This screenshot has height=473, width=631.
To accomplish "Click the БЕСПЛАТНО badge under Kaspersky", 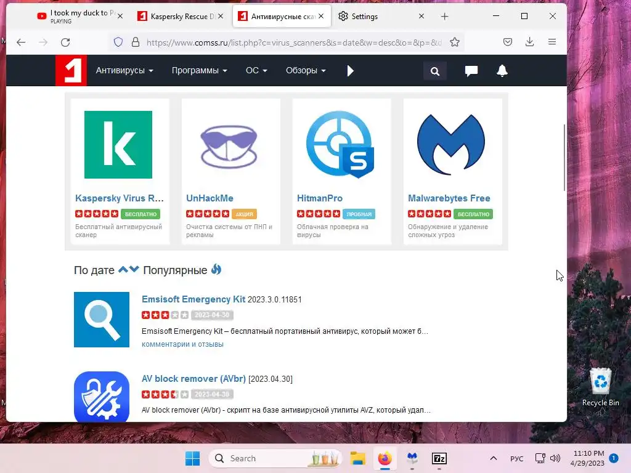I will [x=140, y=214].
